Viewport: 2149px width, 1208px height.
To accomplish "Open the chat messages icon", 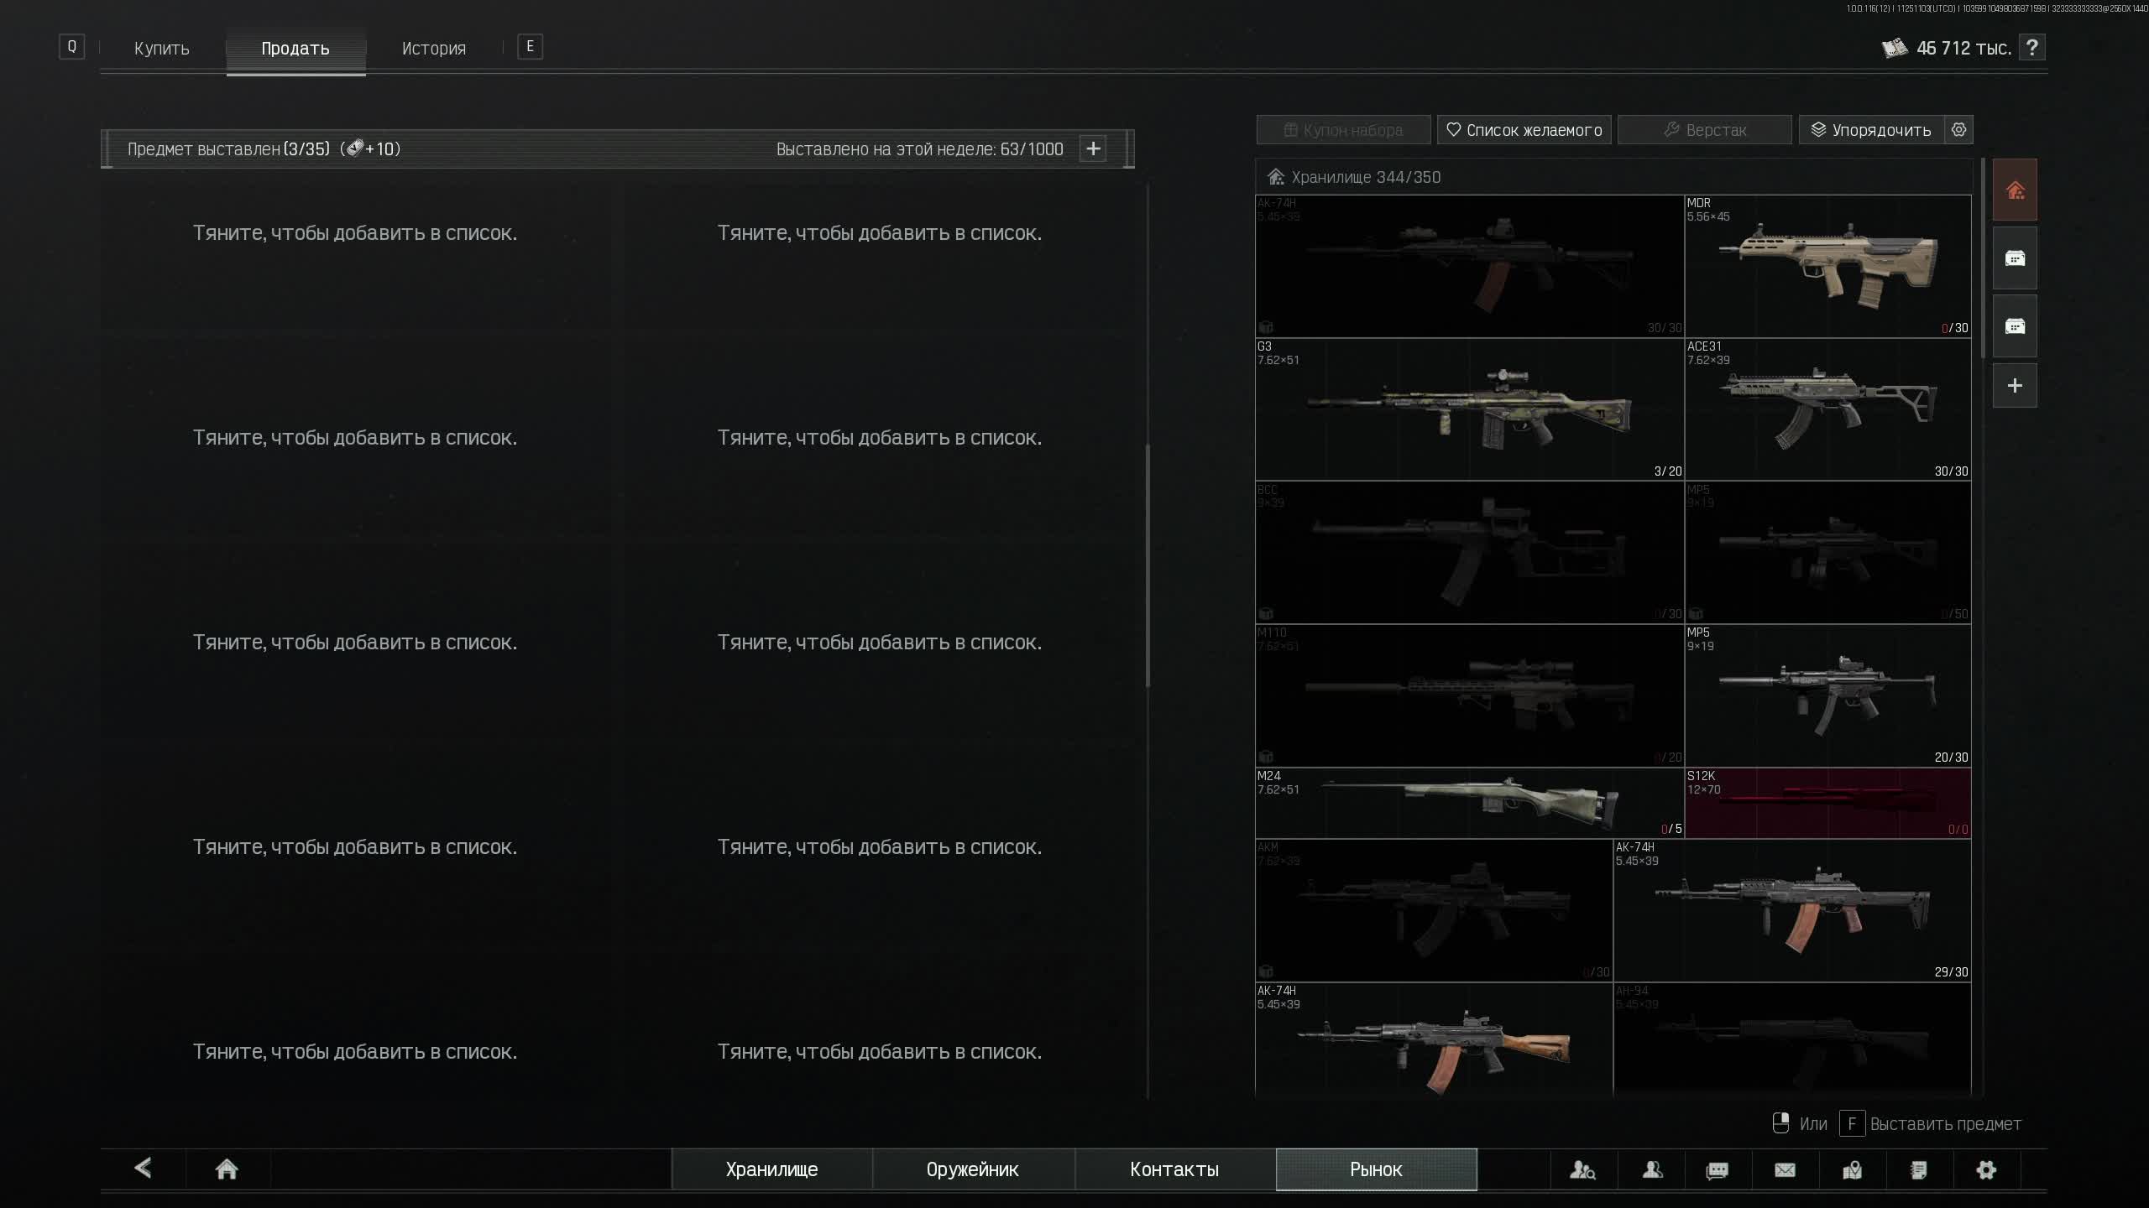I will (x=1718, y=1169).
